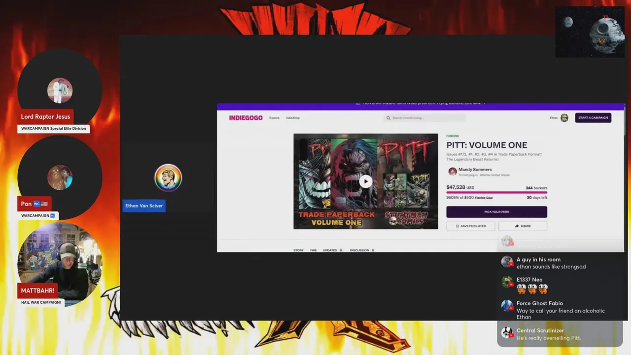This screenshot has width=631, height=355.
Task: Click the 344 backers count
Action: pyautogui.click(x=536, y=188)
